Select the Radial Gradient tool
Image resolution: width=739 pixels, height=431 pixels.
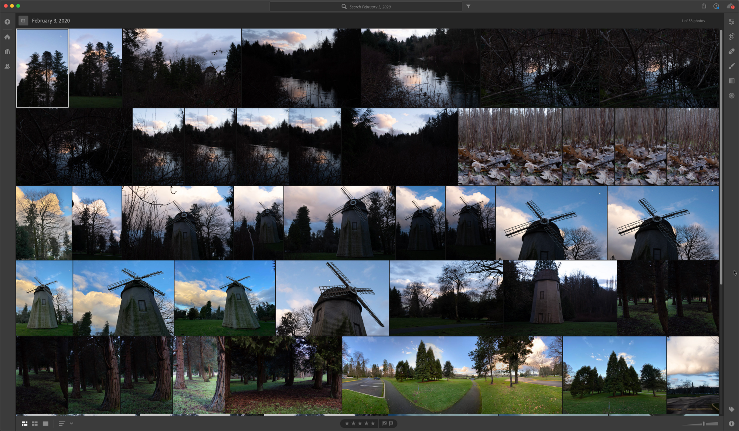(731, 96)
